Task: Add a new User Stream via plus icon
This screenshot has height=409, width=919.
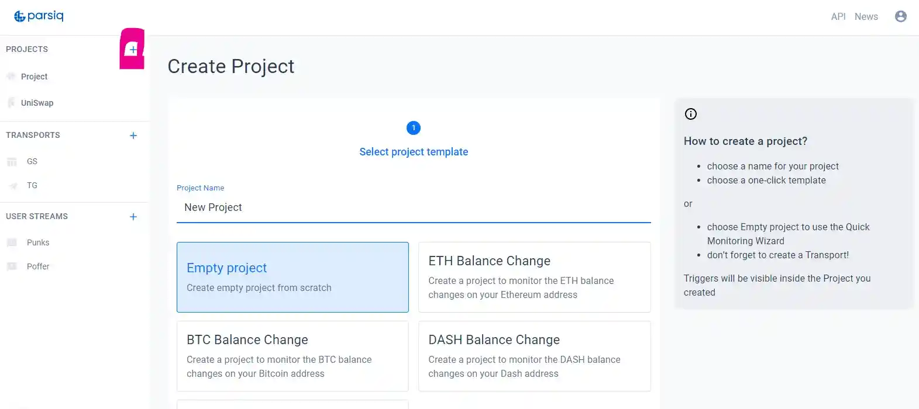Action: click(133, 216)
